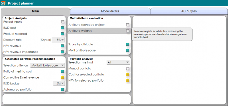
Task: Open the Manual portfolio table icon
Action: point(127,69)
